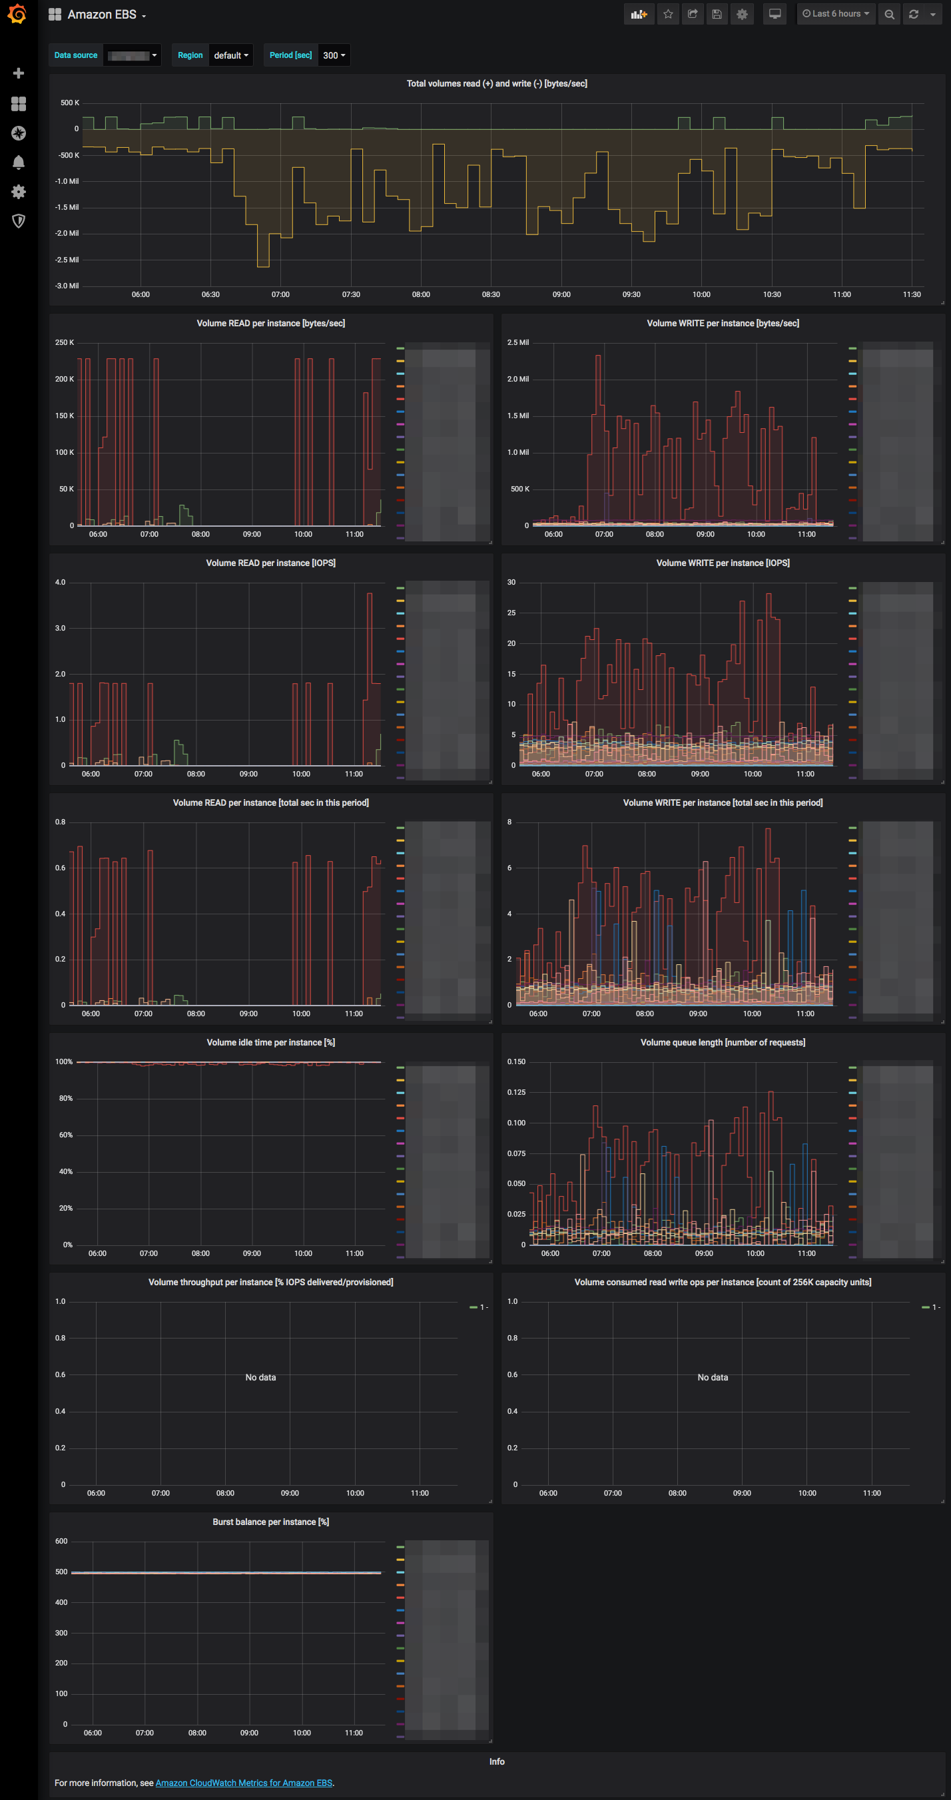Cycle view mode with the monitor icon
This screenshot has width=951, height=1800.
click(x=775, y=14)
